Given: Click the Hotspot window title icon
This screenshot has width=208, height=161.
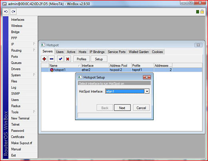Looking at the screenshot, I should pyautogui.click(x=43, y=45).
